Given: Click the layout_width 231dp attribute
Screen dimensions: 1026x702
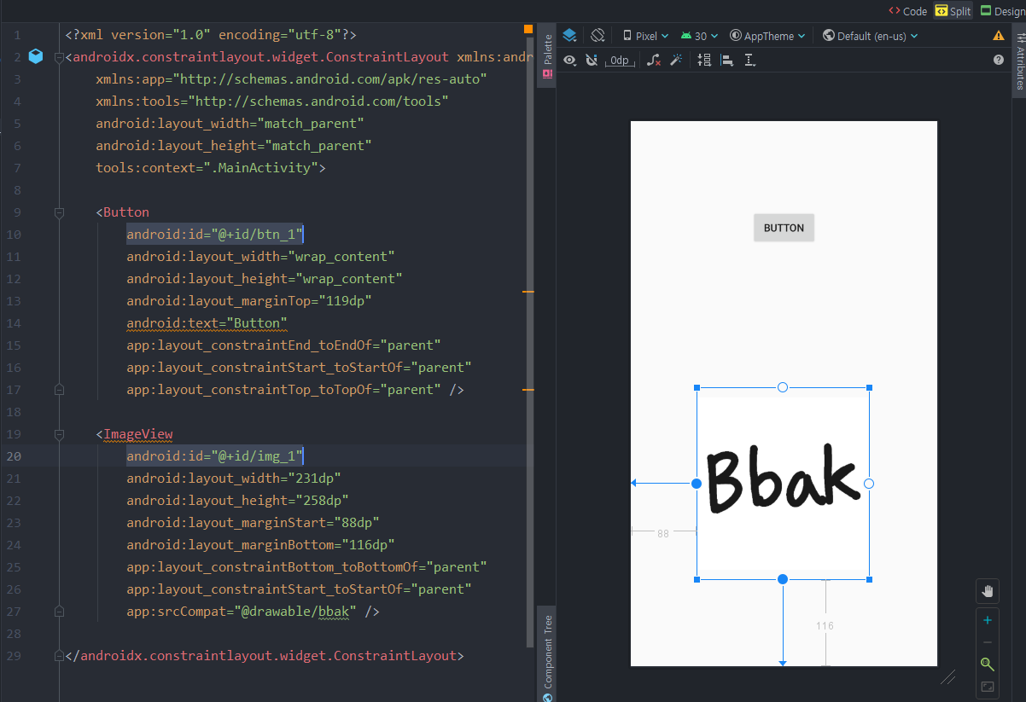Looking at the screenshot, I should click(x=234, y=479).
